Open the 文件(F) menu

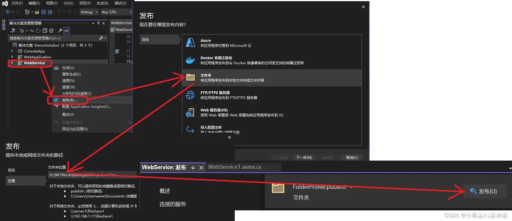click(17, 3)
